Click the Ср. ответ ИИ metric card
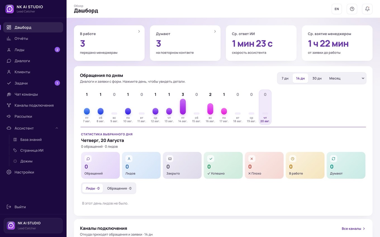 (x=261, y=43)
